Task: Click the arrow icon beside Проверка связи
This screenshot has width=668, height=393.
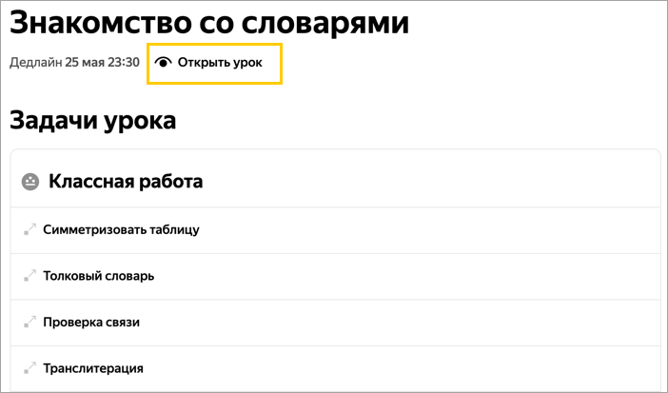Action: 29,322
